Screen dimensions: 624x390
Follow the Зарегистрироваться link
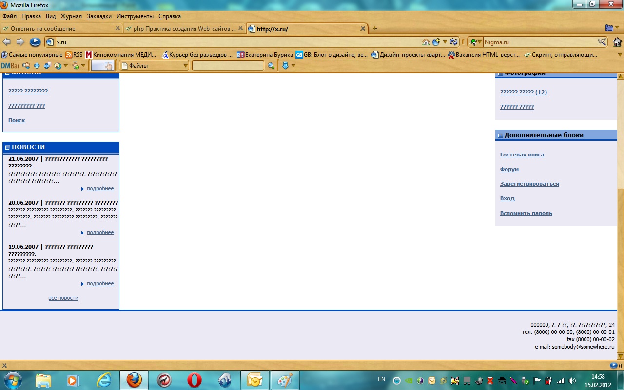coord(529,184)
